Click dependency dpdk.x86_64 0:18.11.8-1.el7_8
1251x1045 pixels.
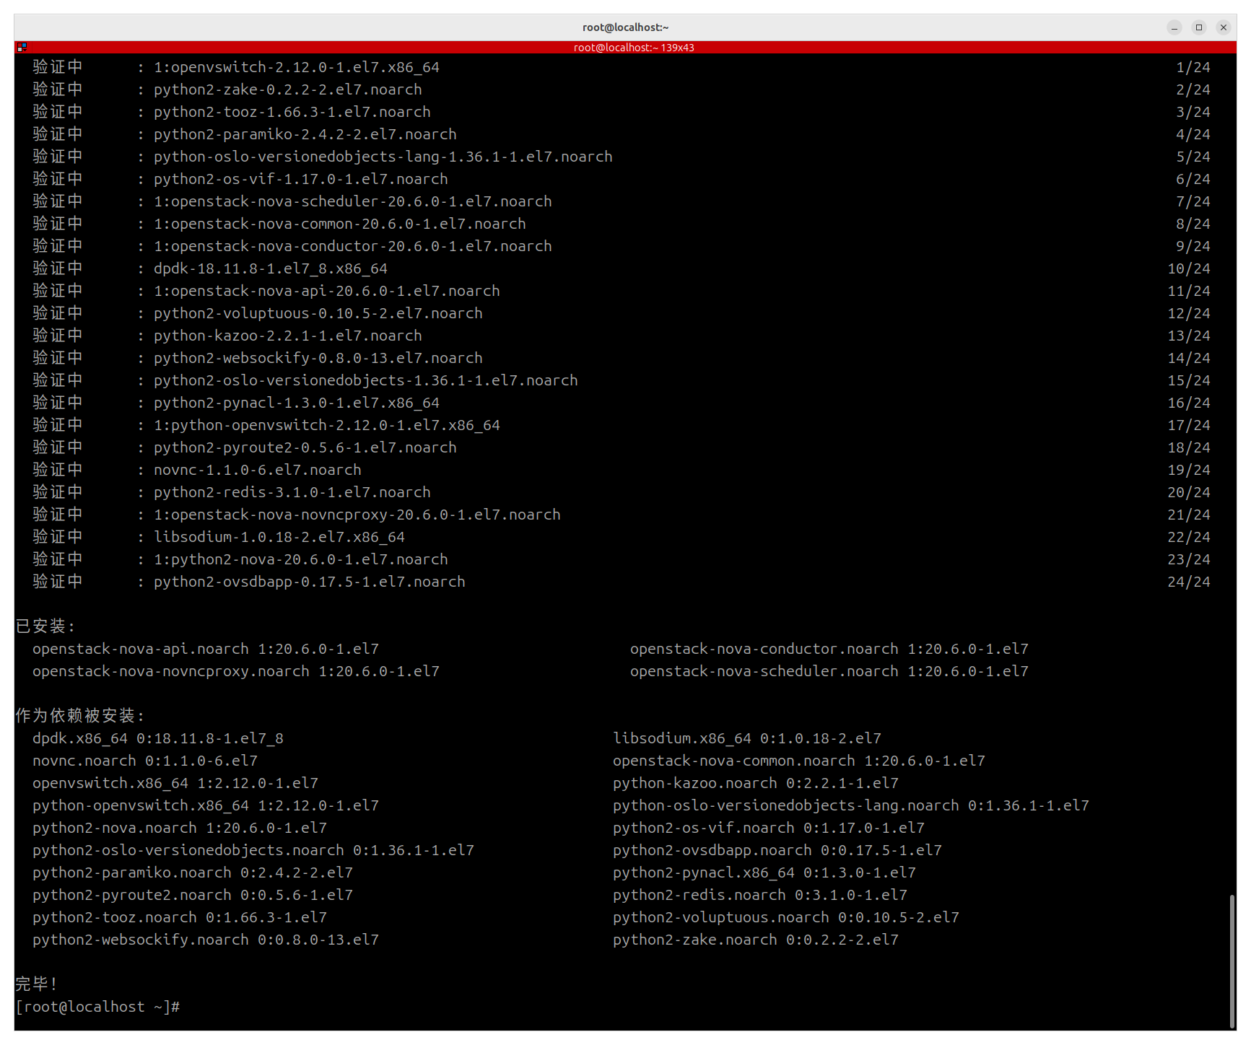158,738
